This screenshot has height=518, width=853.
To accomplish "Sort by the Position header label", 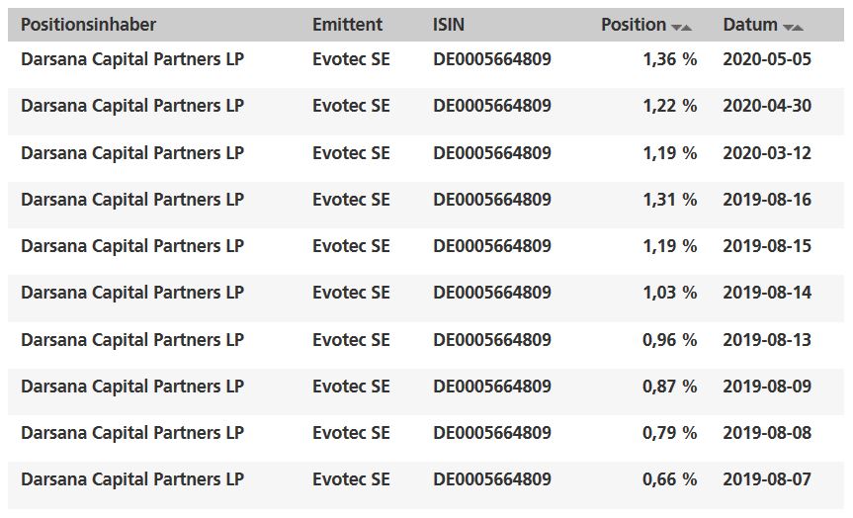I will 633,25.
